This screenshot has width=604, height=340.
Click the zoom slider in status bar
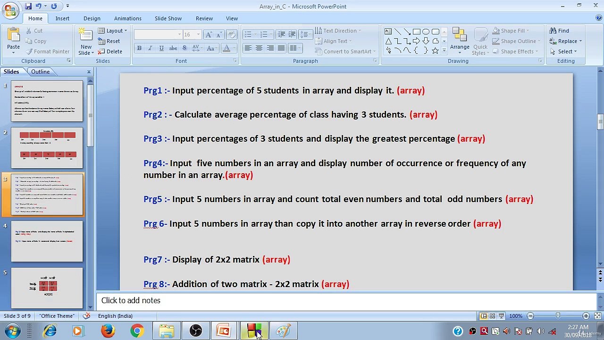(x=558, y=316)
